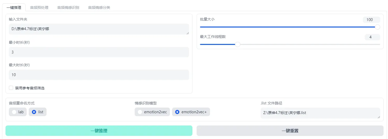Choose the lab rename option
The image size is (388, 139).
[18, 112]
